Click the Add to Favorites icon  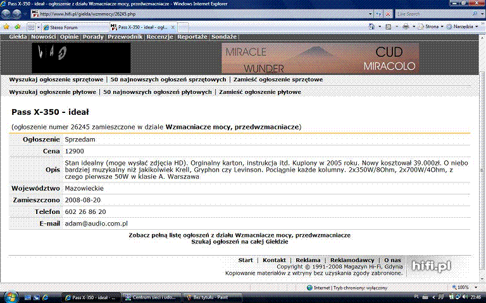(x=17, y=27)
